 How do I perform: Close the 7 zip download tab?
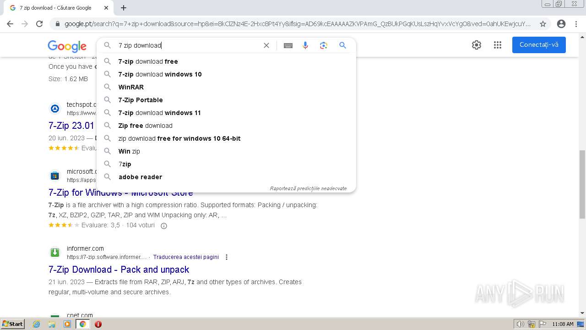pos(106,8)
